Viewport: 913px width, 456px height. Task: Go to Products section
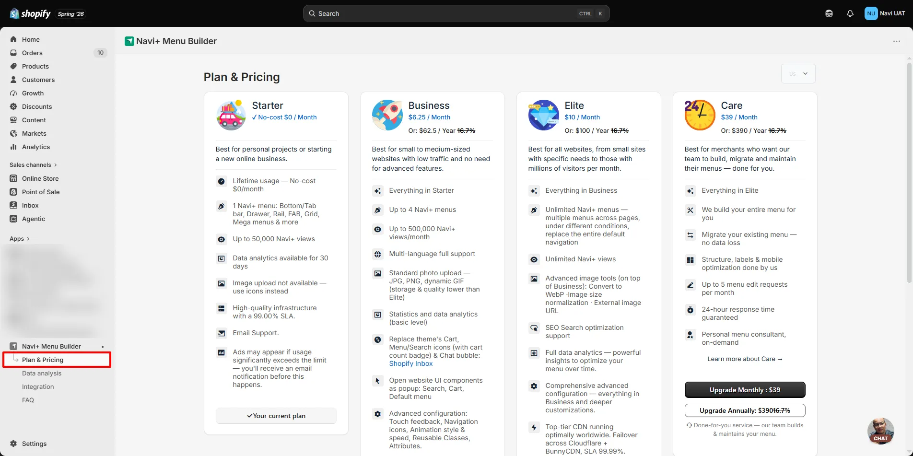(x=35, y=66)
